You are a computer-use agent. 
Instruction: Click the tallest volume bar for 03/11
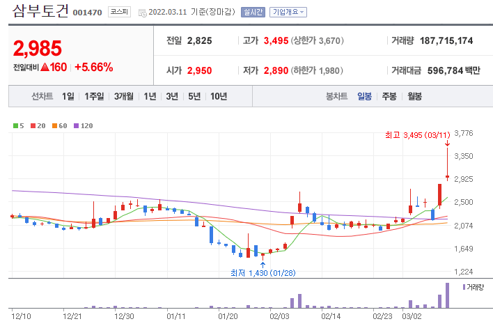[x=448, y=295]
